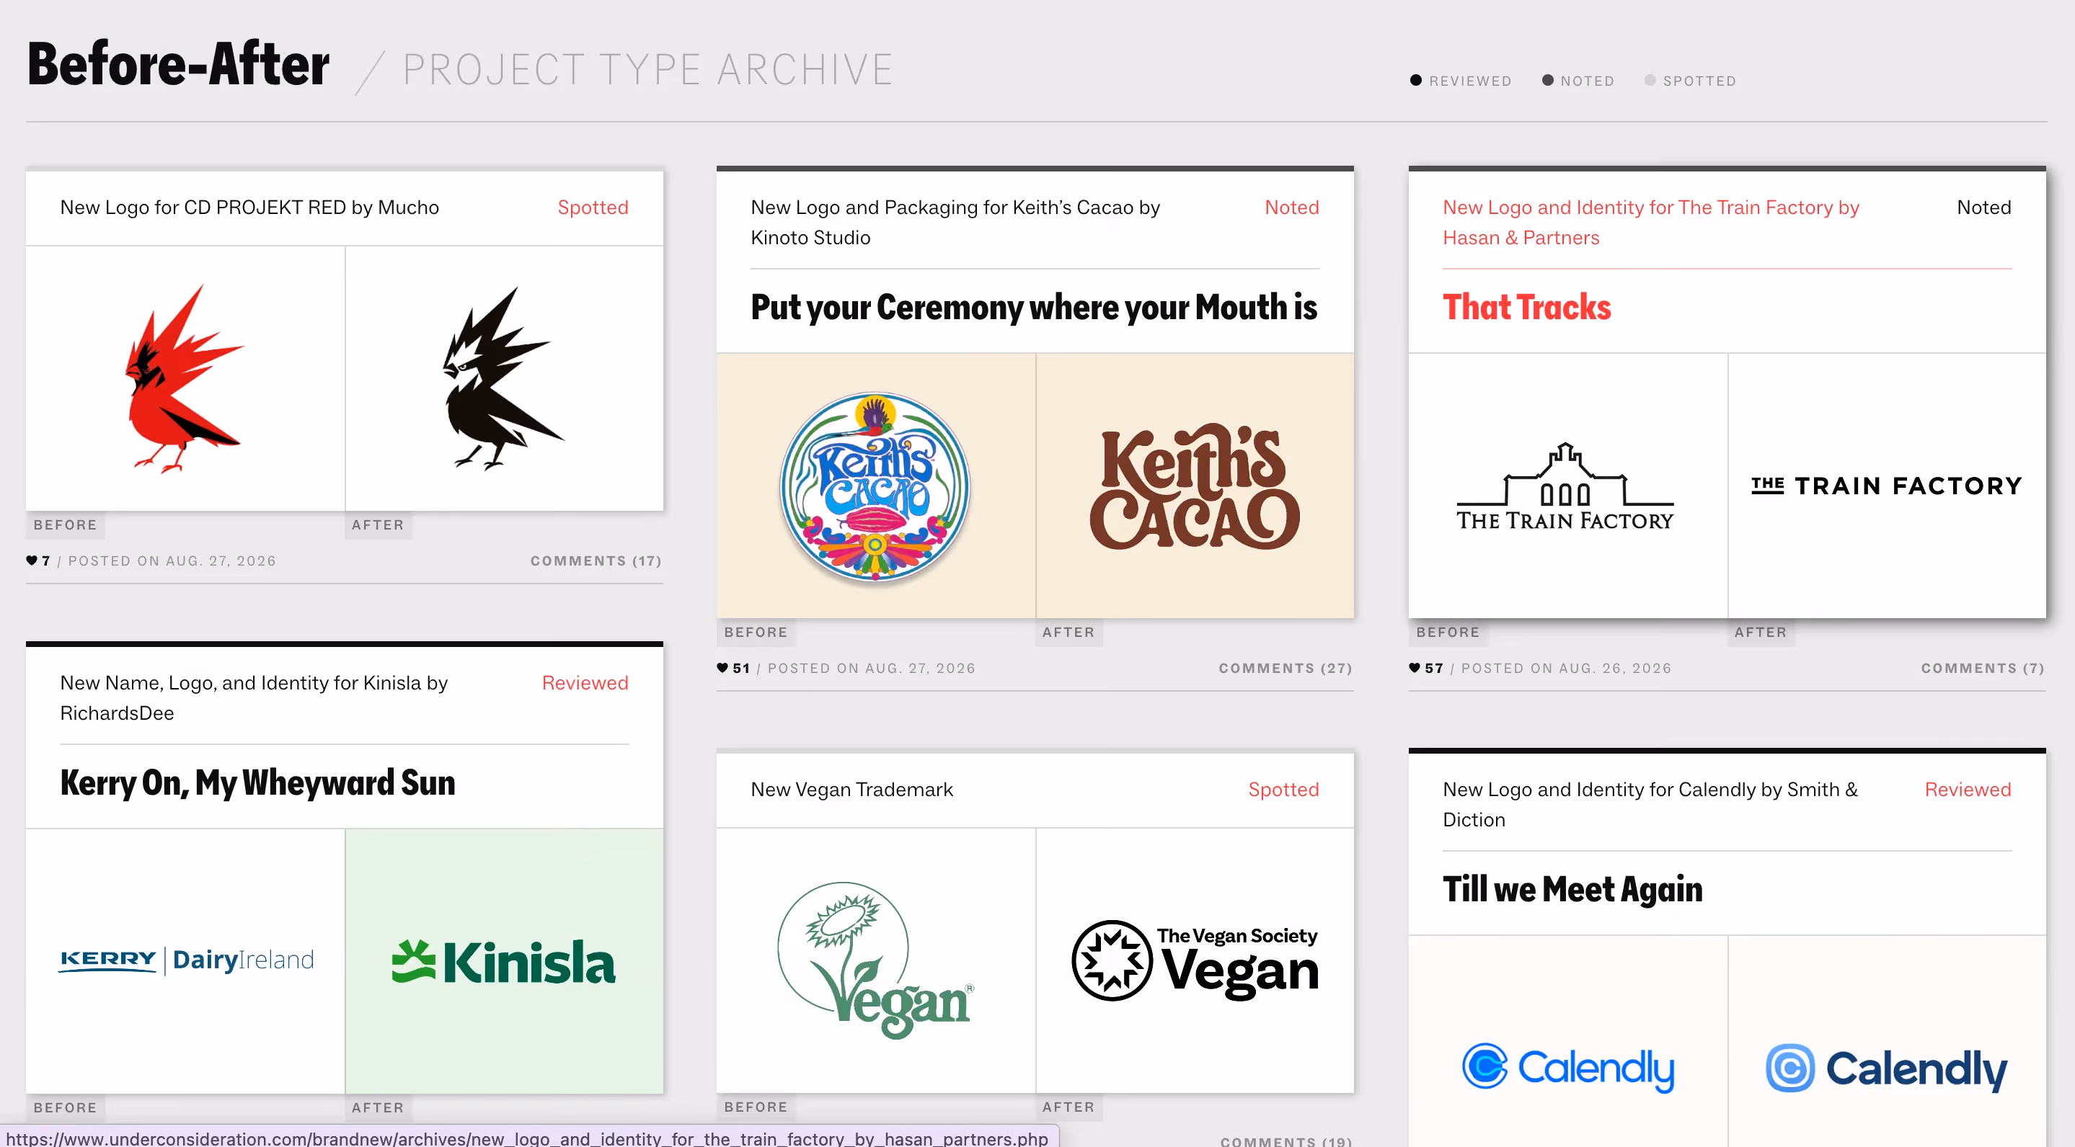Viewport: 2075px width, 1147px height.
Task: Open Comments (7) on Train Factory post
Action: pyautogui.click(x=1983, y=667)
